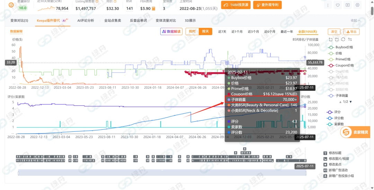This screenshot has height=190, width=374.
Task: Click the help icon next to 均价
Action: (x=115, y=1)
